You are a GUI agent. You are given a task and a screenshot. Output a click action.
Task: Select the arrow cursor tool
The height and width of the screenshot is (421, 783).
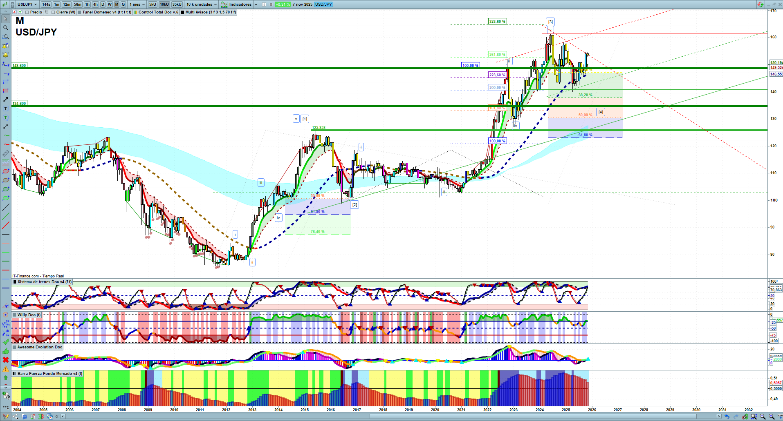click(6, 19)
